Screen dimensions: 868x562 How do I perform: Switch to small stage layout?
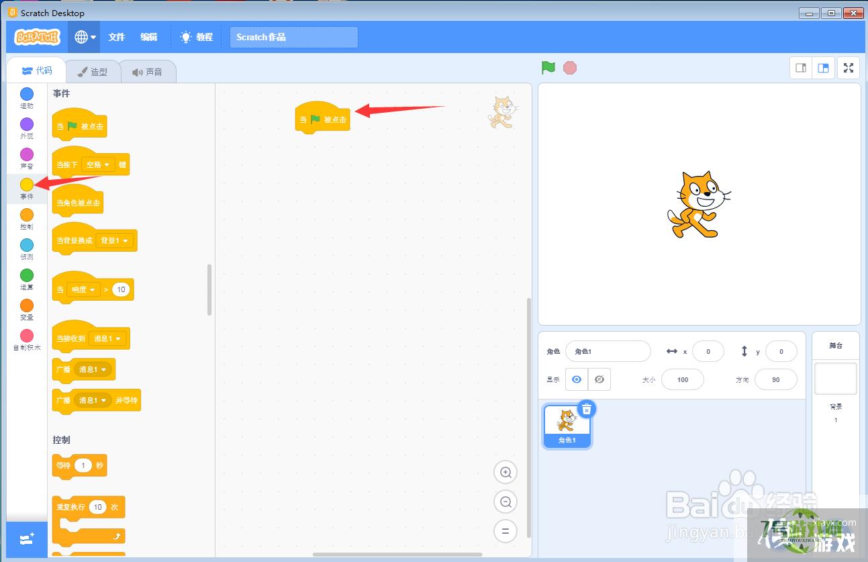tap(801, 68)
